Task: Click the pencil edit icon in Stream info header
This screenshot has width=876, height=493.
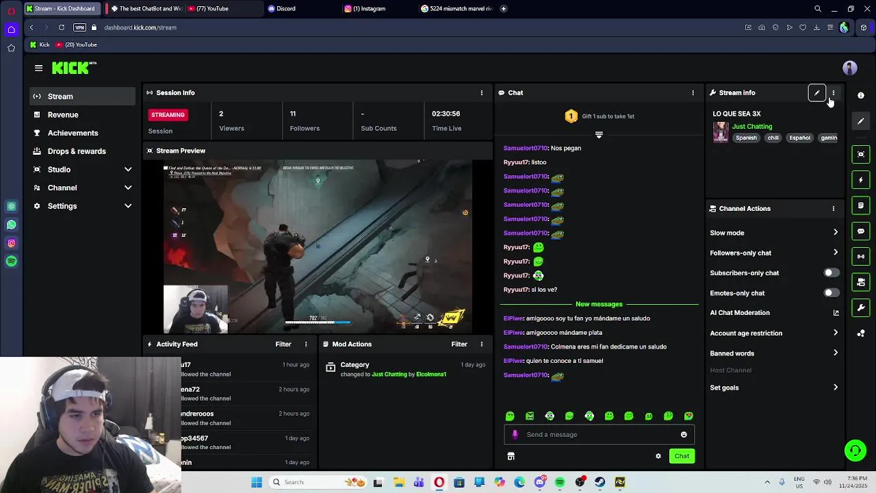Action: tap(816, 92)
